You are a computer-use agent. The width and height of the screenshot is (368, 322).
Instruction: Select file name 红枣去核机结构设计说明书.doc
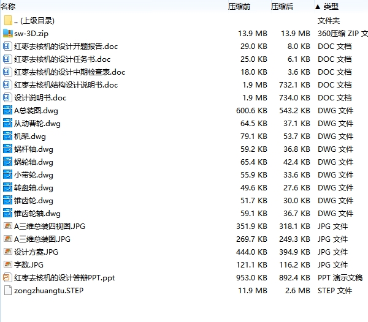tap(66, 85)
